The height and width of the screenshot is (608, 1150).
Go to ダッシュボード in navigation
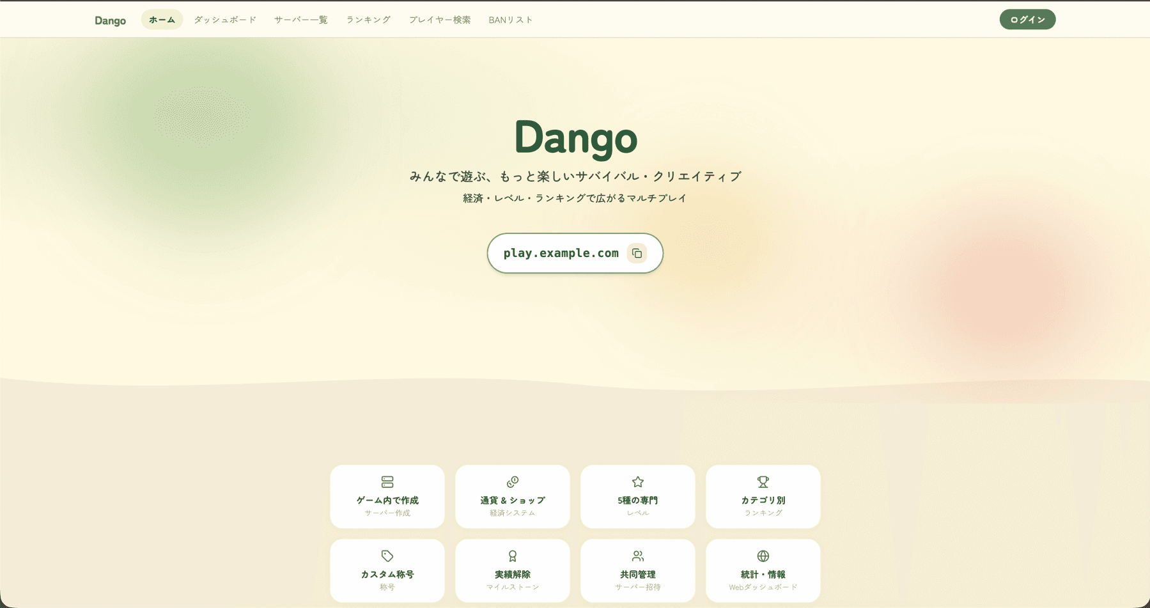[225, 20]
